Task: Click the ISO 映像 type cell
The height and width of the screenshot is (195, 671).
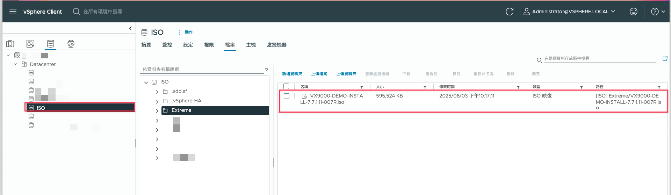Action: 542,96
